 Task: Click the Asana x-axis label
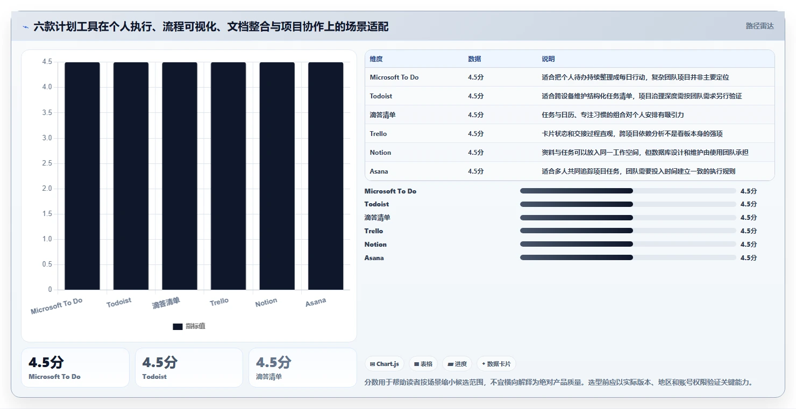pos(316,302)
